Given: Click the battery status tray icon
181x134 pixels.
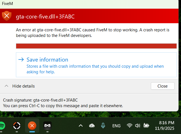Looking at the screenshot, I should click(x=146, y=125).
